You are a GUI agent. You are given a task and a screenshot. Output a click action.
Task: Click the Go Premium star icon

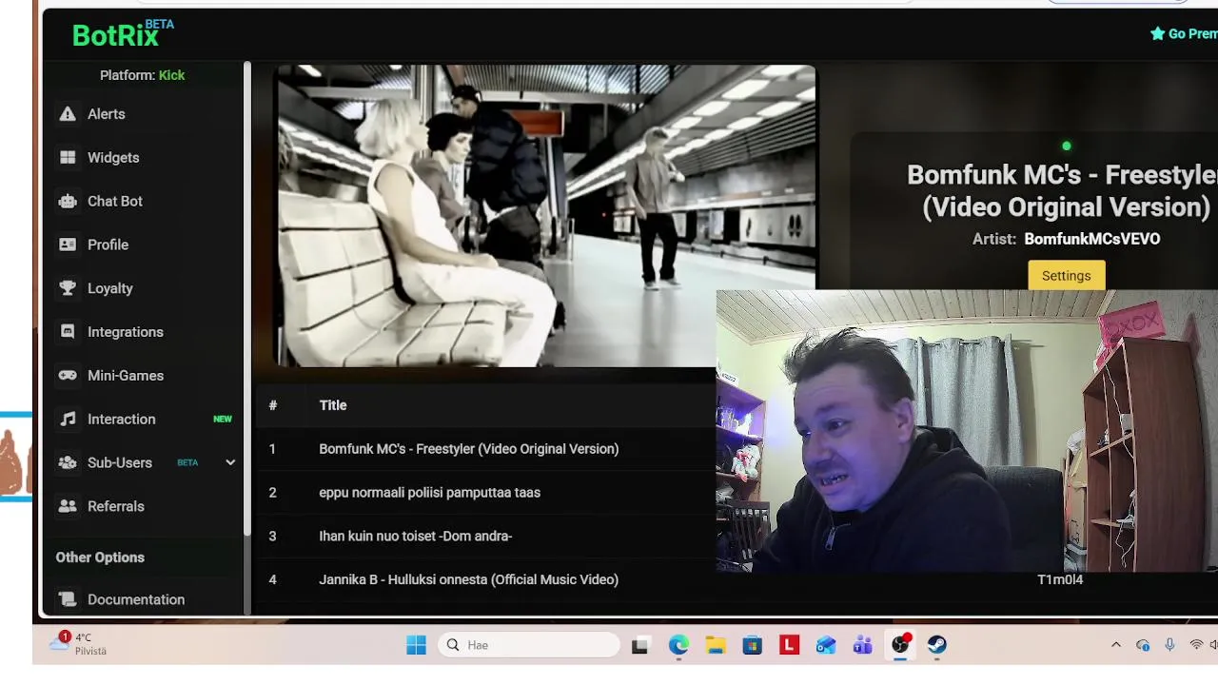[1157, 33]
